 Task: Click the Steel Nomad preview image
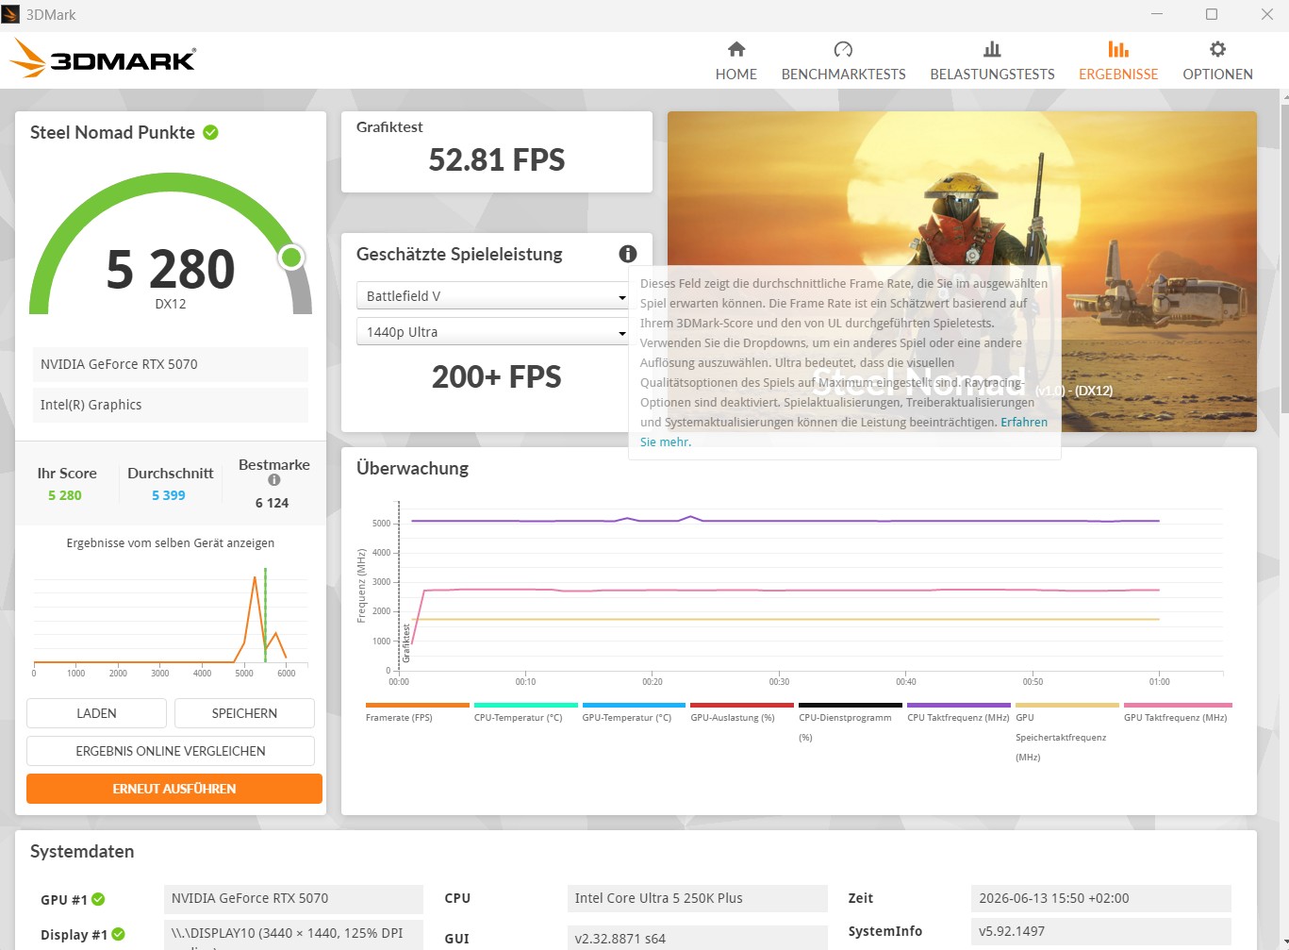pyautogui.click(x=962, y=272)
